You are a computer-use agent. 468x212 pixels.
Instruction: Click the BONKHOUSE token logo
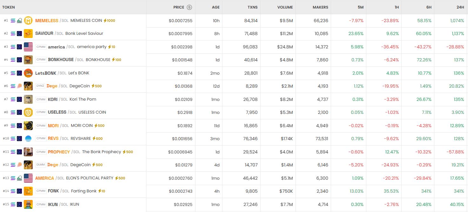tap(28, 59)
